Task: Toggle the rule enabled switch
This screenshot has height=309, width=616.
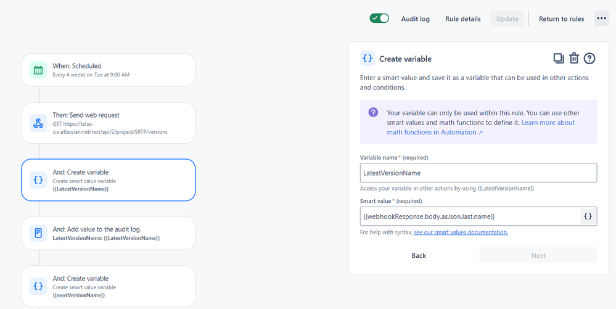Action: pos(379,19)
